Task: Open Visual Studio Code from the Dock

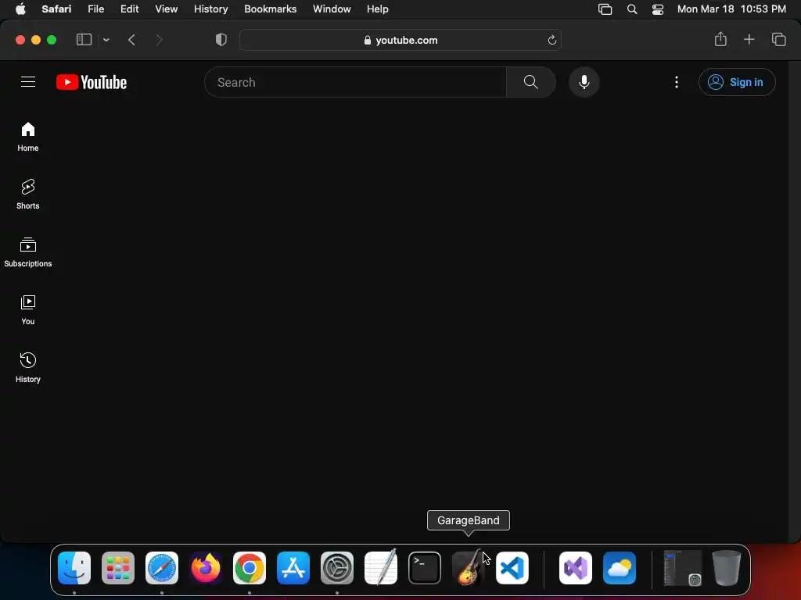Action: coord(512,568)
